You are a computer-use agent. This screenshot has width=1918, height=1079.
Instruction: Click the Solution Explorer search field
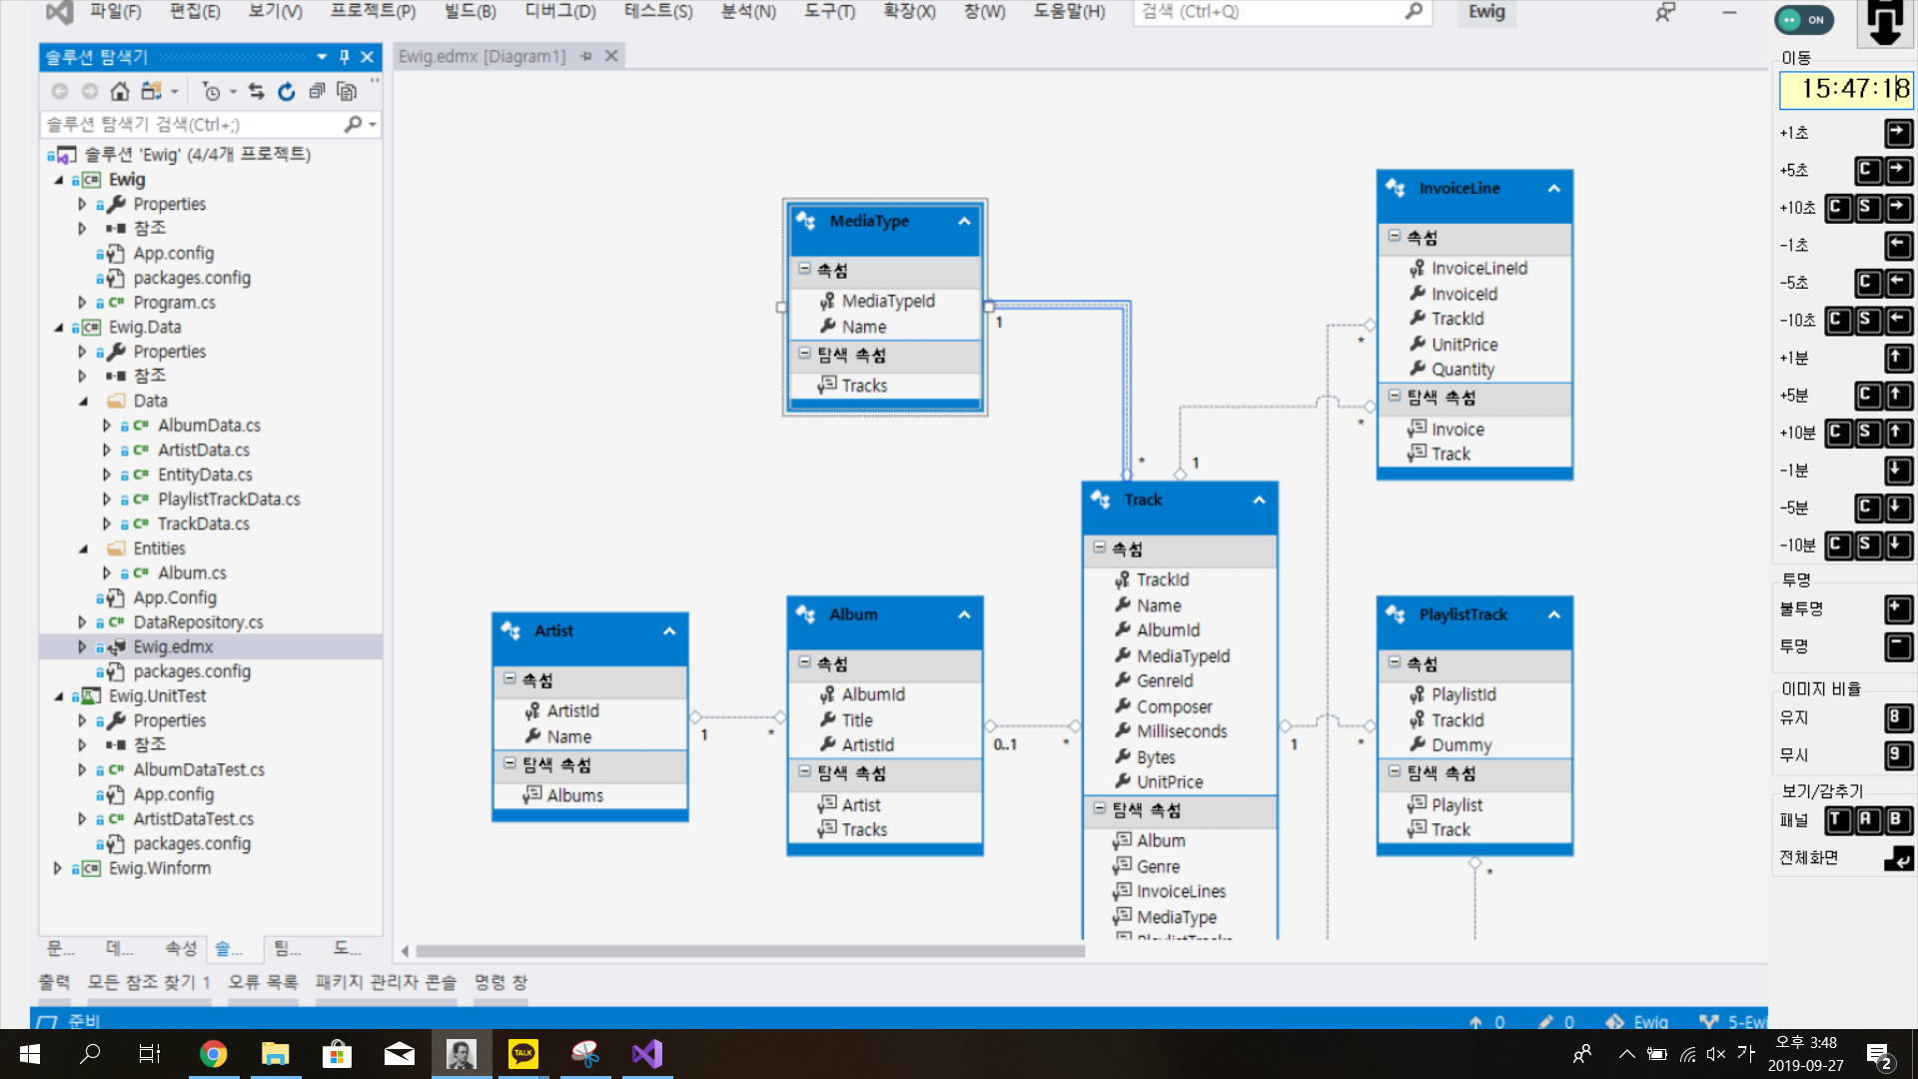[190, 124]
